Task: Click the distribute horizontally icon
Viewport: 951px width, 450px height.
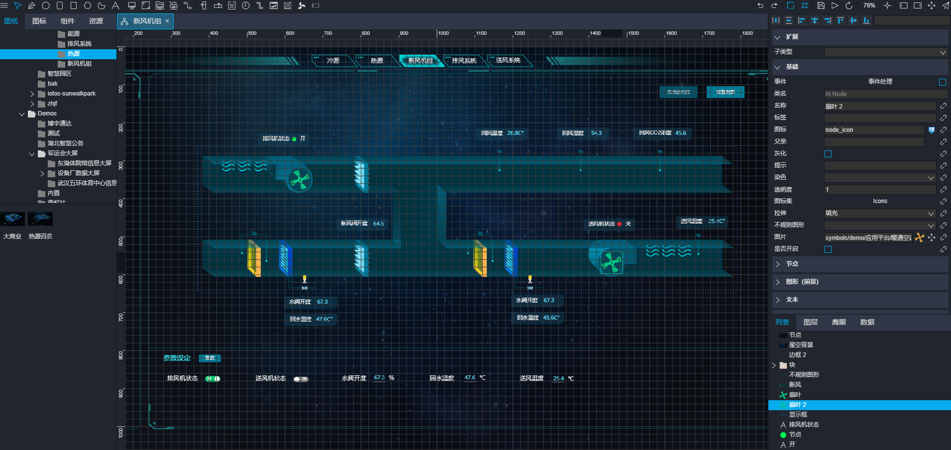Action: pos(776,20)
